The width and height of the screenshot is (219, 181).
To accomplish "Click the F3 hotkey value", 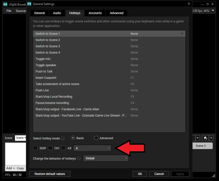I will pos(132,96).
